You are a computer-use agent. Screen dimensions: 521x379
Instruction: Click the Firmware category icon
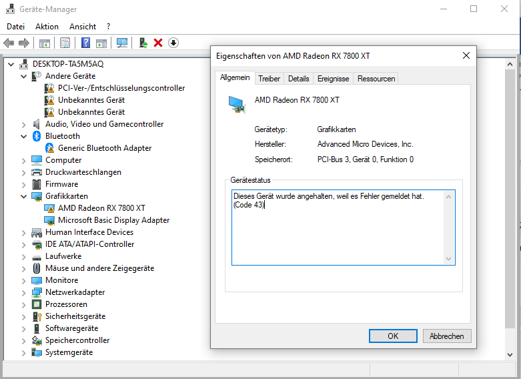37,184
